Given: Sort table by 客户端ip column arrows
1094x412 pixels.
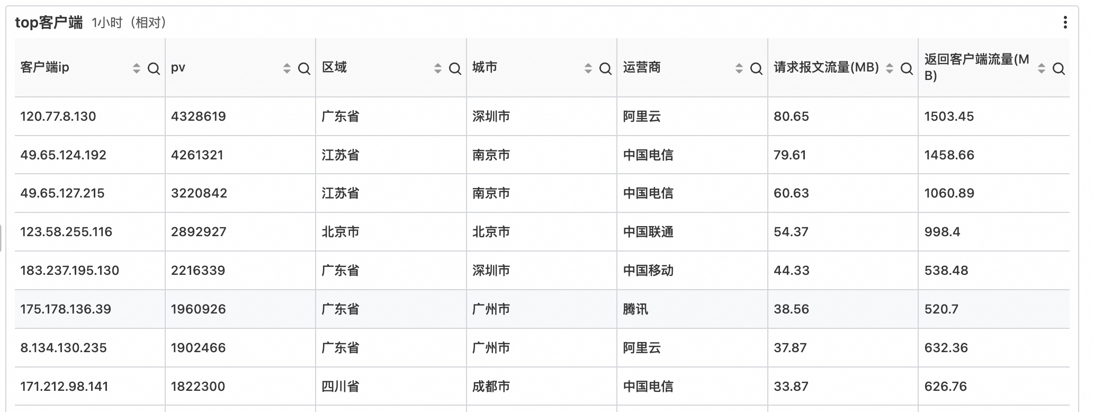Looking at the screenshot, I should tap(137, 68).
